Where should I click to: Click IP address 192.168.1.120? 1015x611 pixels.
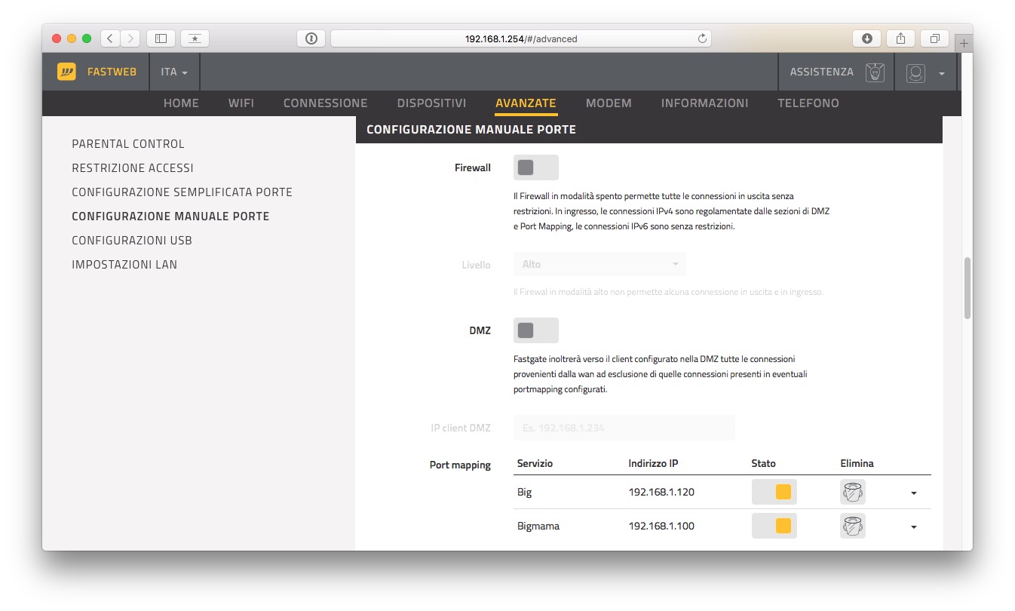point(661,493)
